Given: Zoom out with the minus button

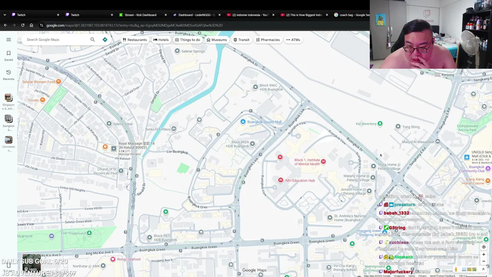Looking at the screenshot, I should pos(484,261).
